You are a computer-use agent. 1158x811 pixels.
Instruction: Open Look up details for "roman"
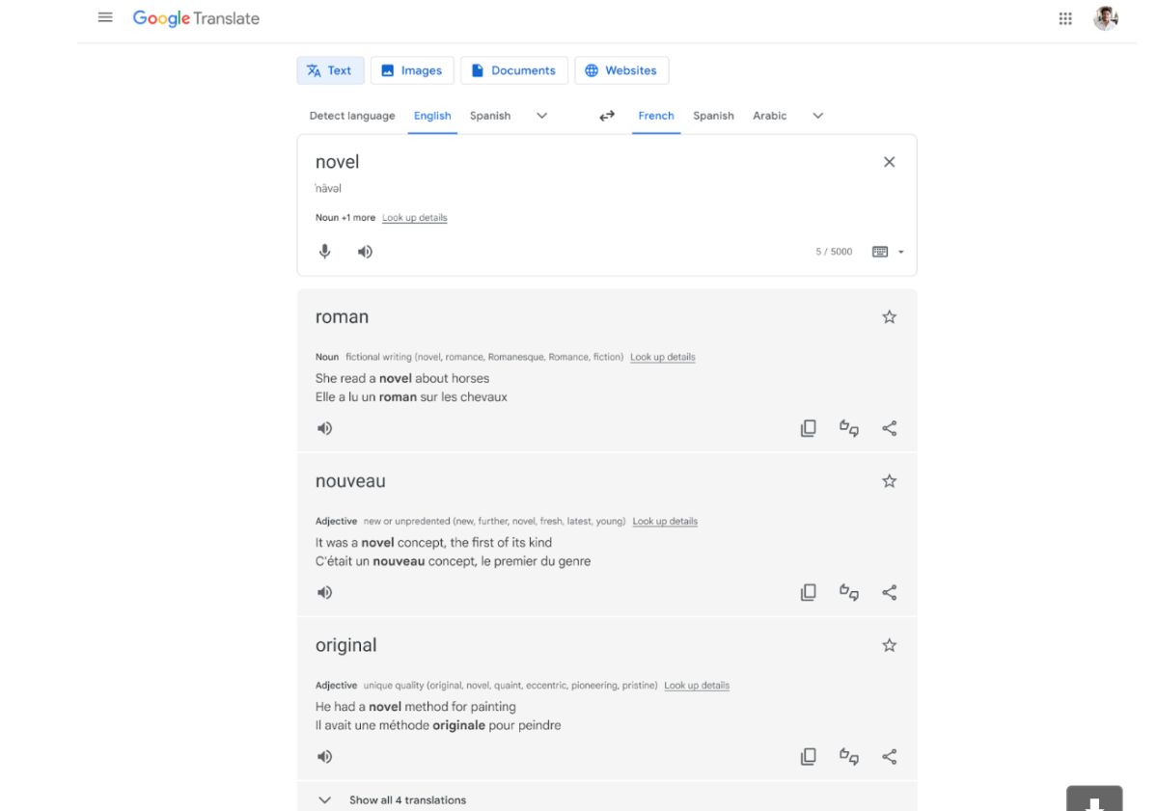(x=662, y=356)
